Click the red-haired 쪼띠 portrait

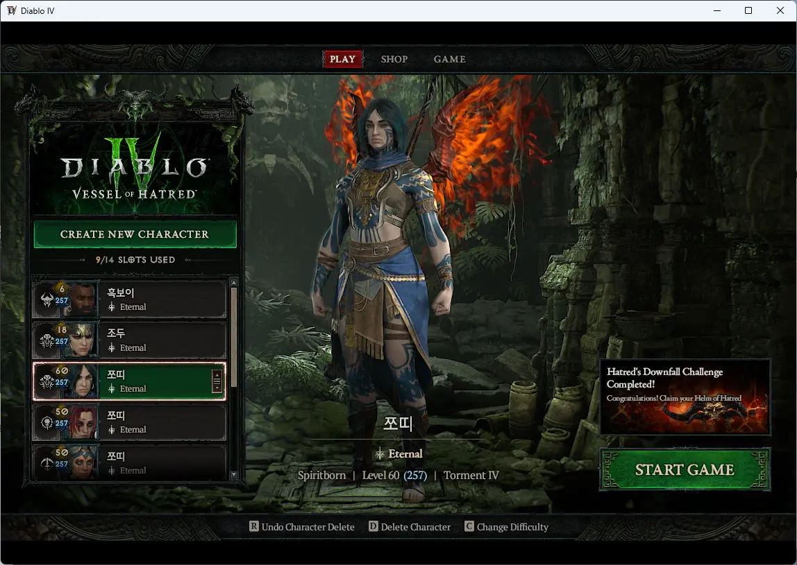point(83,422)
